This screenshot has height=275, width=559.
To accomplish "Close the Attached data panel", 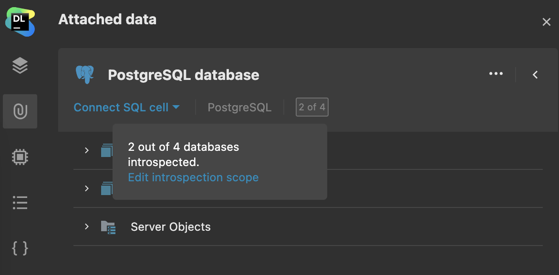I will (x=547, y=21).
